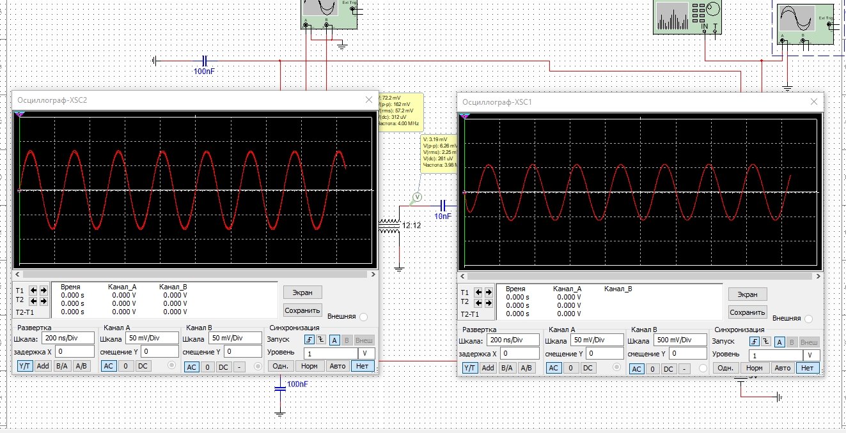The width and height of the screenshot is (846, 433).
Task: Move cursor T2 right in XSC2
Action: pyautogui.click(x=43, y=300)
